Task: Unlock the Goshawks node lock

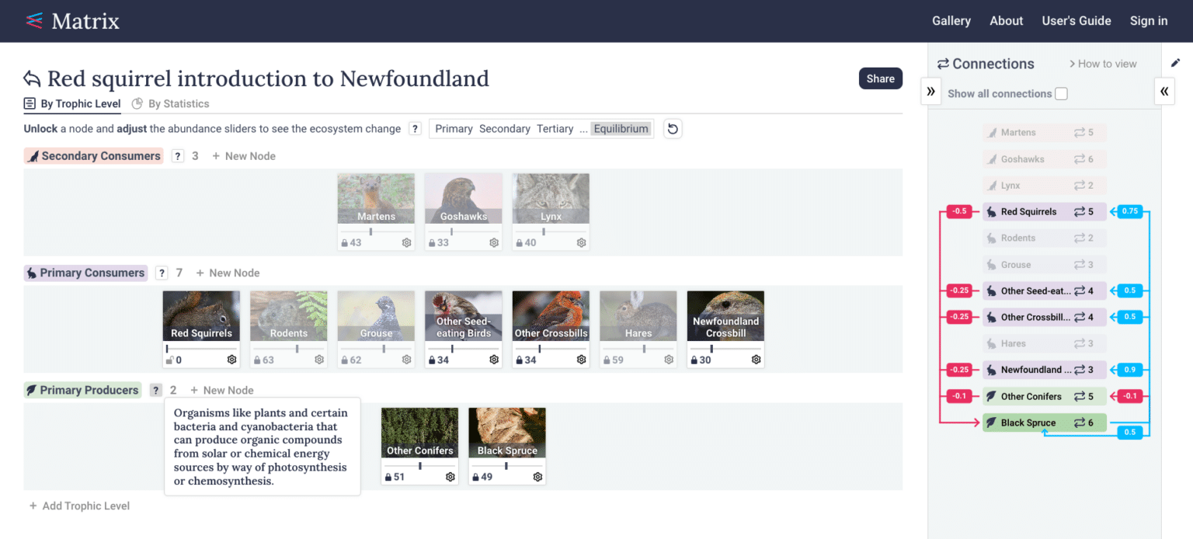Action: click(432, 243)
